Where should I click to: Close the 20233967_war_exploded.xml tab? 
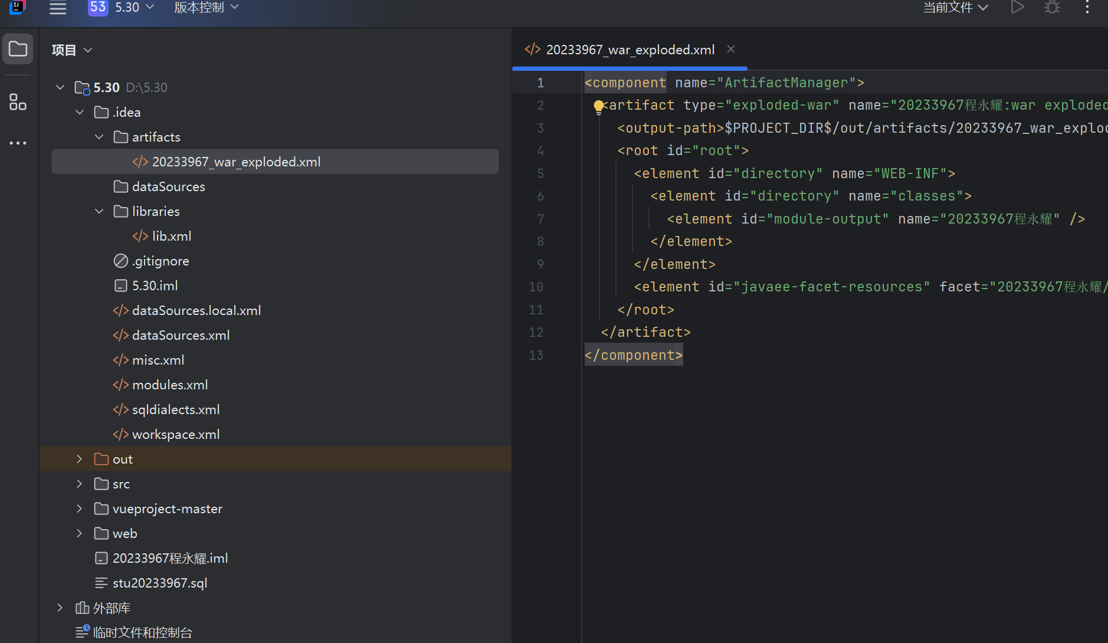(731, 49)
